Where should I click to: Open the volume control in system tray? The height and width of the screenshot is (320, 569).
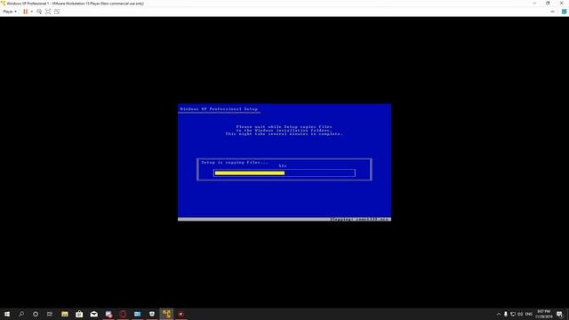click(x=520, y=314)
